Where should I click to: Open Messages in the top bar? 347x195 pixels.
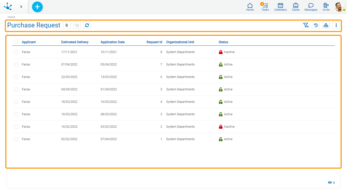311,7
